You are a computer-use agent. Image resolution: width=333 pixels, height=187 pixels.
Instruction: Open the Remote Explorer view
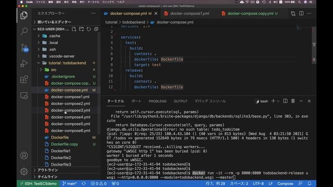24,96
